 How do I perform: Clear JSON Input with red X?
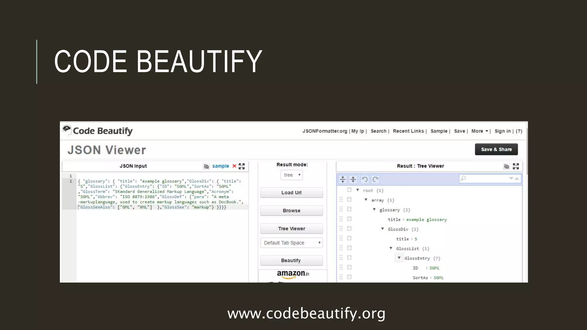pyautogui.click(x=234, y=166)
